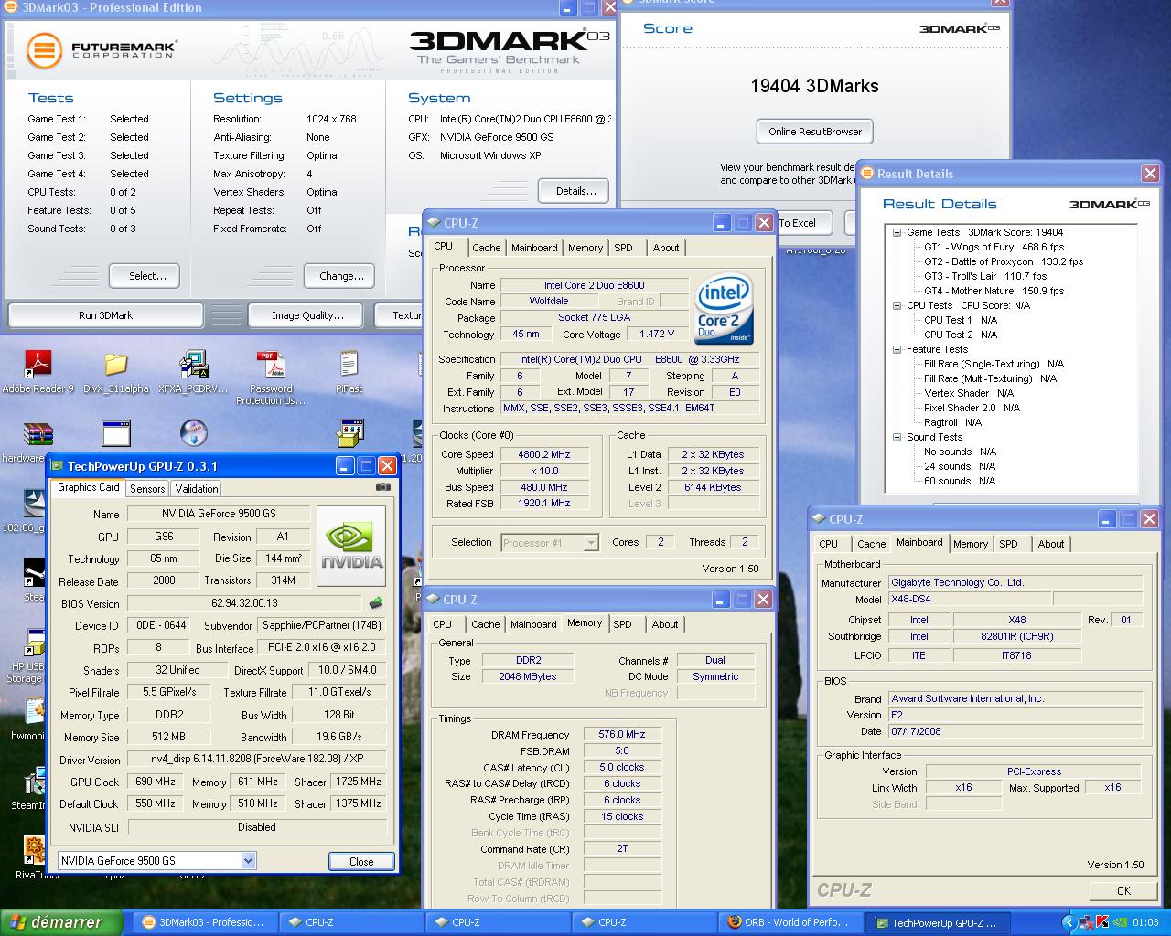Open CPU tab in CPU-Z Mainboard window
This screenshot has height=936, width=1171.
(x=829, y=544)
